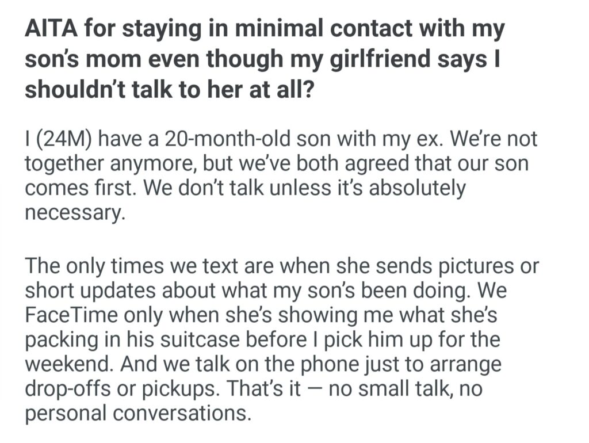Click "personal conversations" at the end
Viewport: 589px width, 443px height.
pyautogui.click(x=137, y=414)
